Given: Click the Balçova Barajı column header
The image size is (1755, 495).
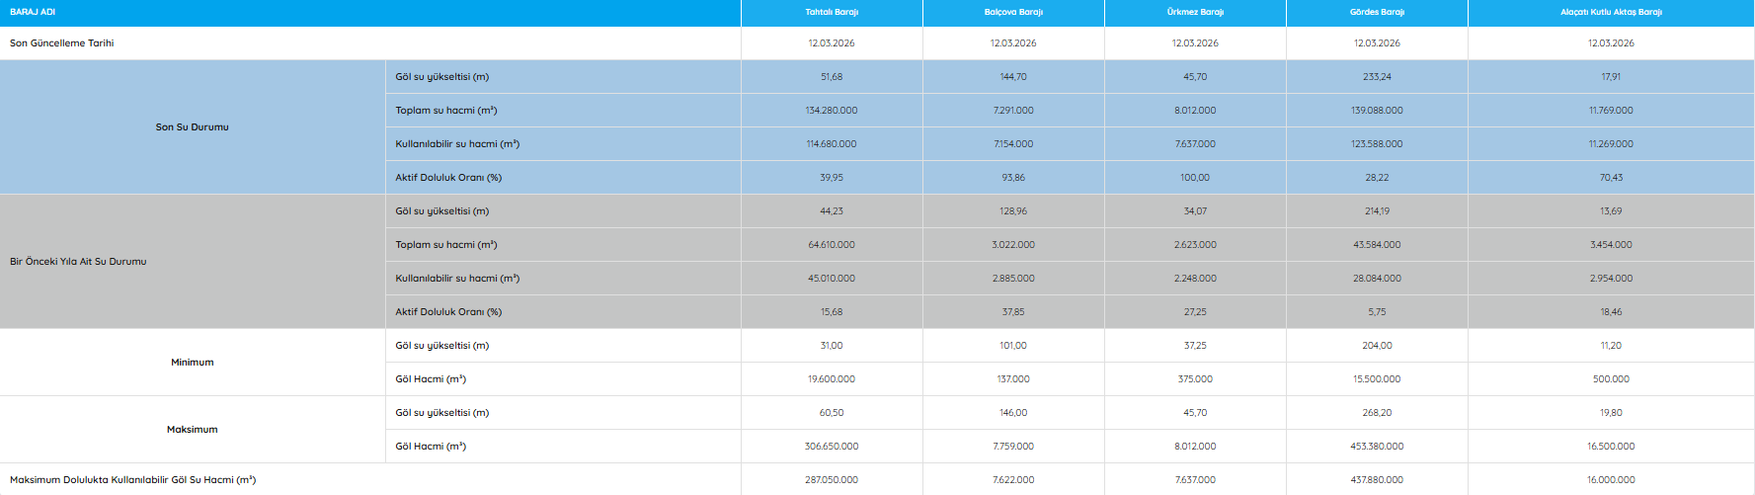Looking at the screenshot, I should click(1013, 12).
